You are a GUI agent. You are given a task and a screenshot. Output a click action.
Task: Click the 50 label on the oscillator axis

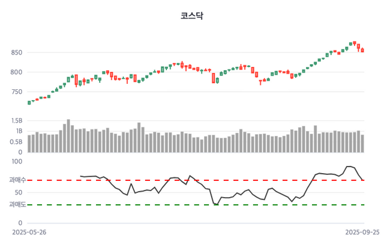pyautogui.click(x=18, y=193)
